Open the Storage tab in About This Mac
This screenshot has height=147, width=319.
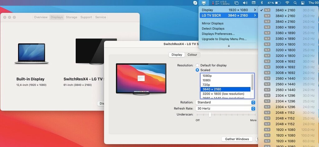pos(71,17)
